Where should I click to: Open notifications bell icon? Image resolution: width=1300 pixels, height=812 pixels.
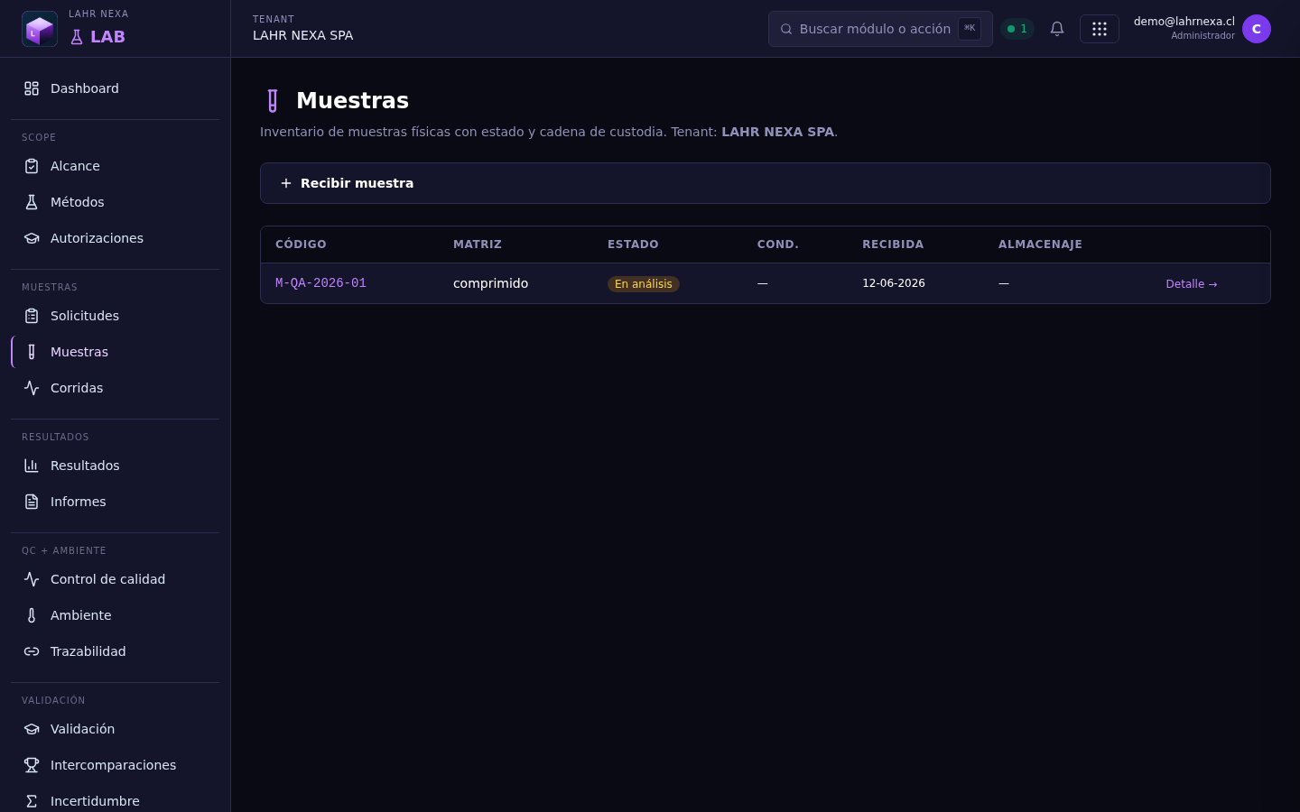pos(1057,29)
